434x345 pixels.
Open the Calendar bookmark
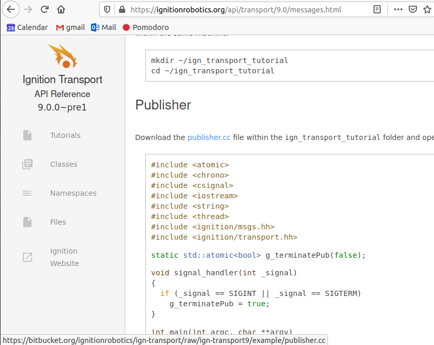point(27,27)
